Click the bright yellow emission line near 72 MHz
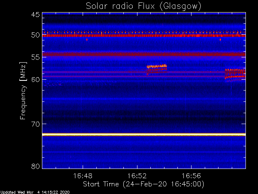Viewport: 258px width, 194px height. pyautogui.click(x=144, y=135)
